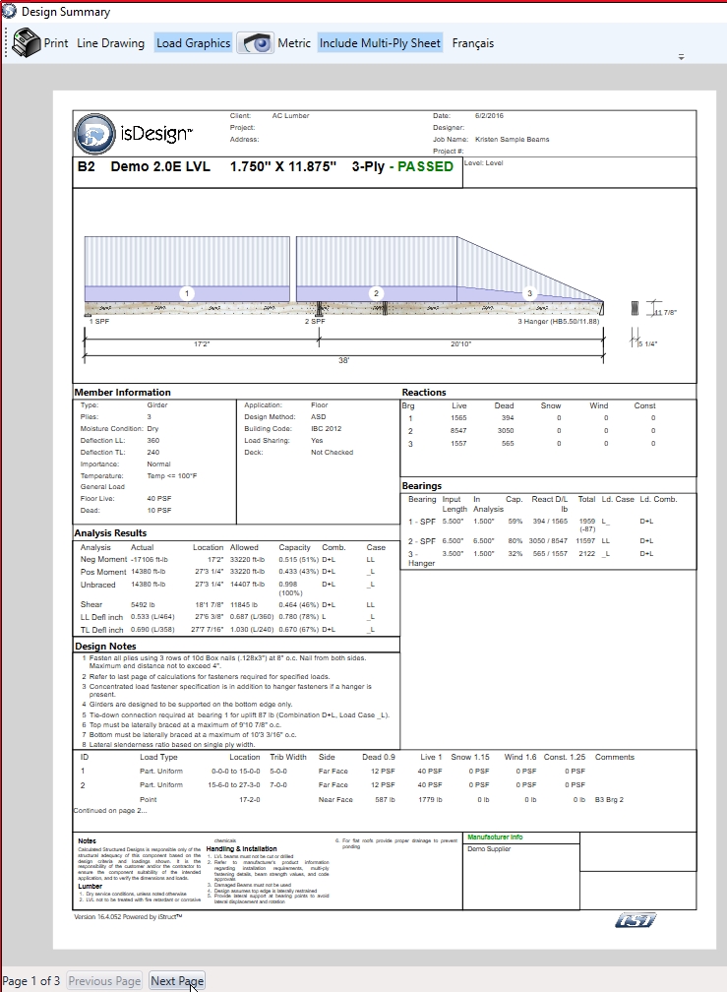The height and width of the screenshot is (992, 727).
Task: Click load marker 2 on the beam diagram
Action: click(x=376, y=293)
